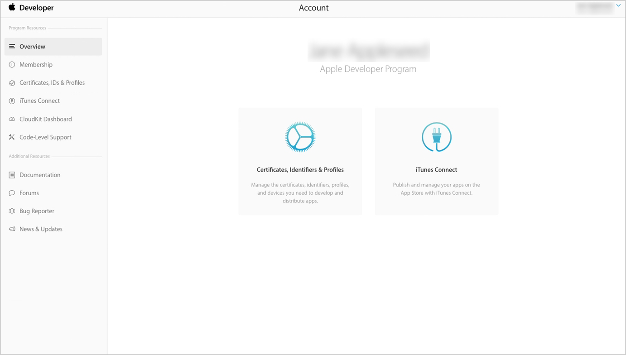The image size is (626, 355).
Task: Open Certificates, Identifiers & Profiles card title
Action: (x=300, y=170)
